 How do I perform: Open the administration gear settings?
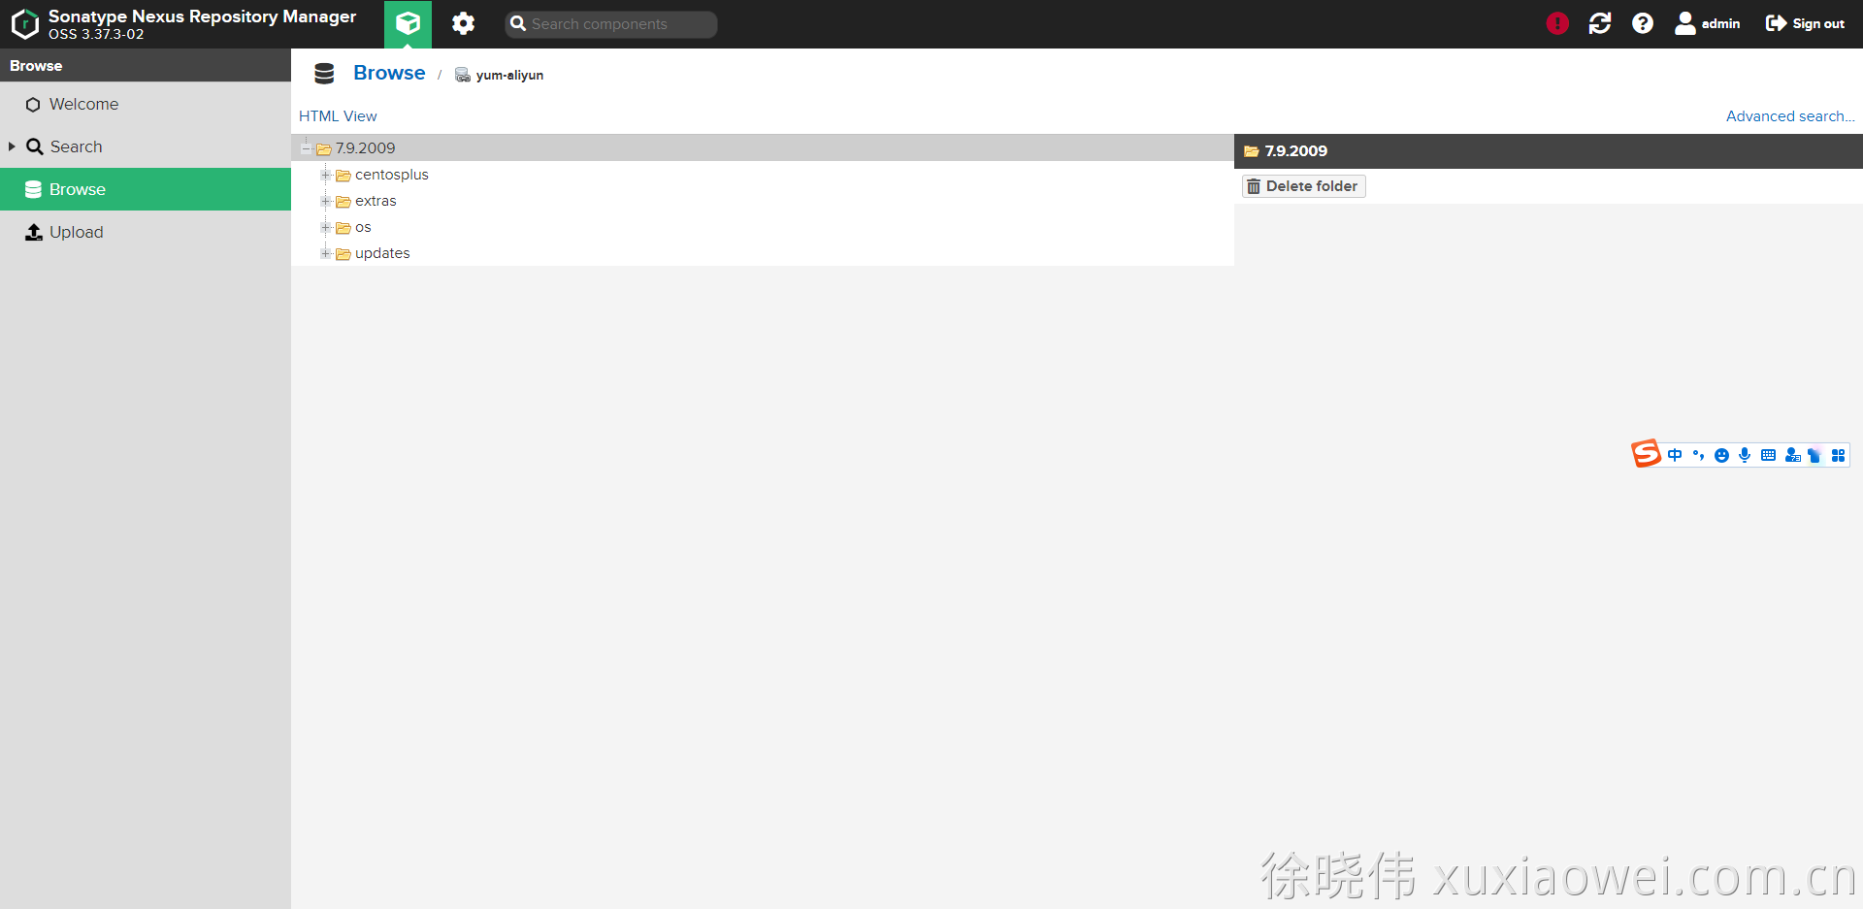tap(463, 23)
